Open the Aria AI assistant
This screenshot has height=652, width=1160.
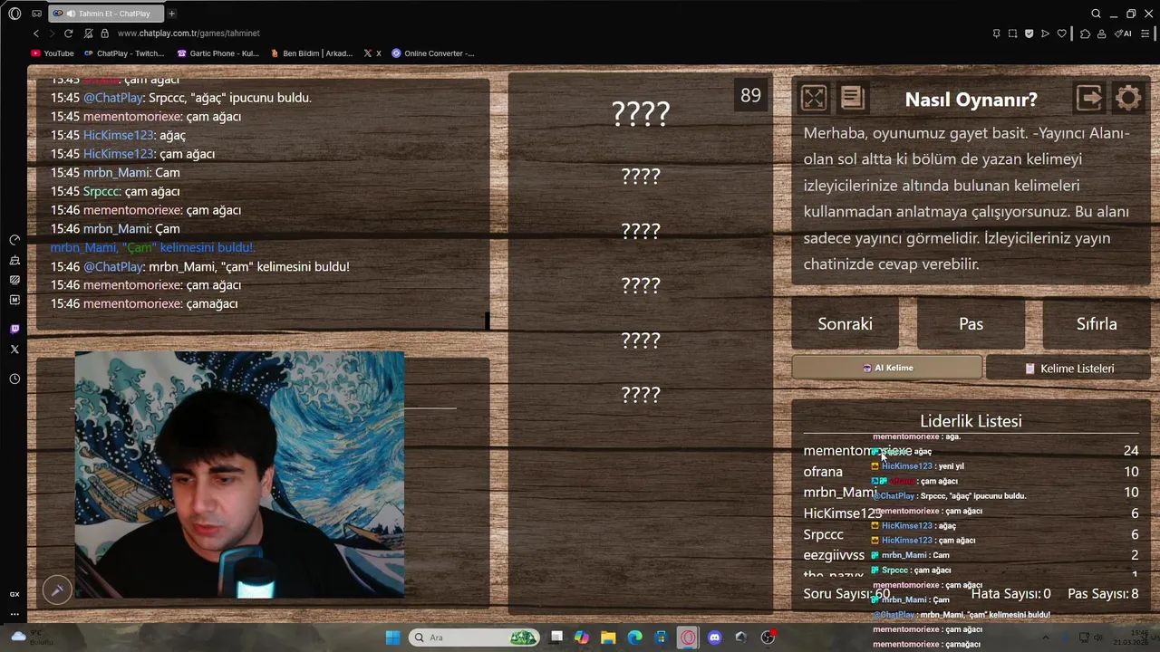click(x=1124, y=34)
